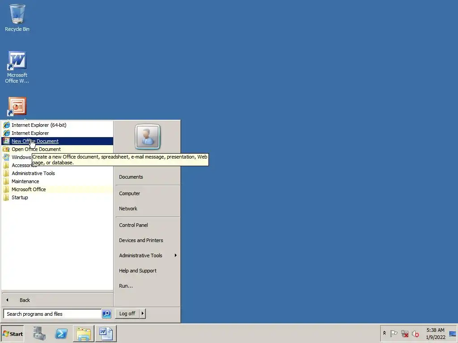Expand the Maintenance folder

click(57, 181)
